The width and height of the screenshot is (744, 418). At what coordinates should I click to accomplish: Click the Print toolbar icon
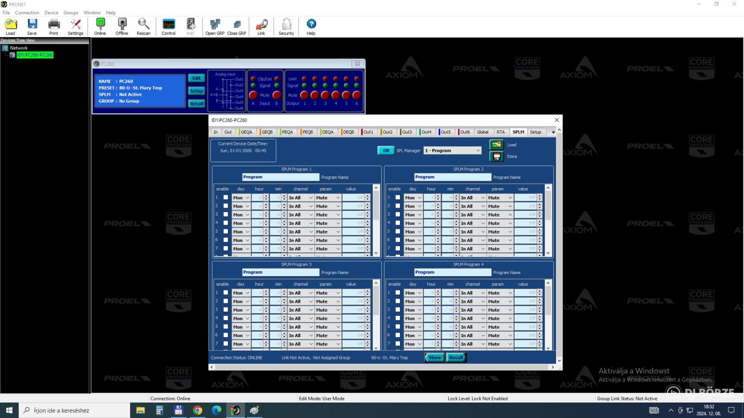pos(53,26)
